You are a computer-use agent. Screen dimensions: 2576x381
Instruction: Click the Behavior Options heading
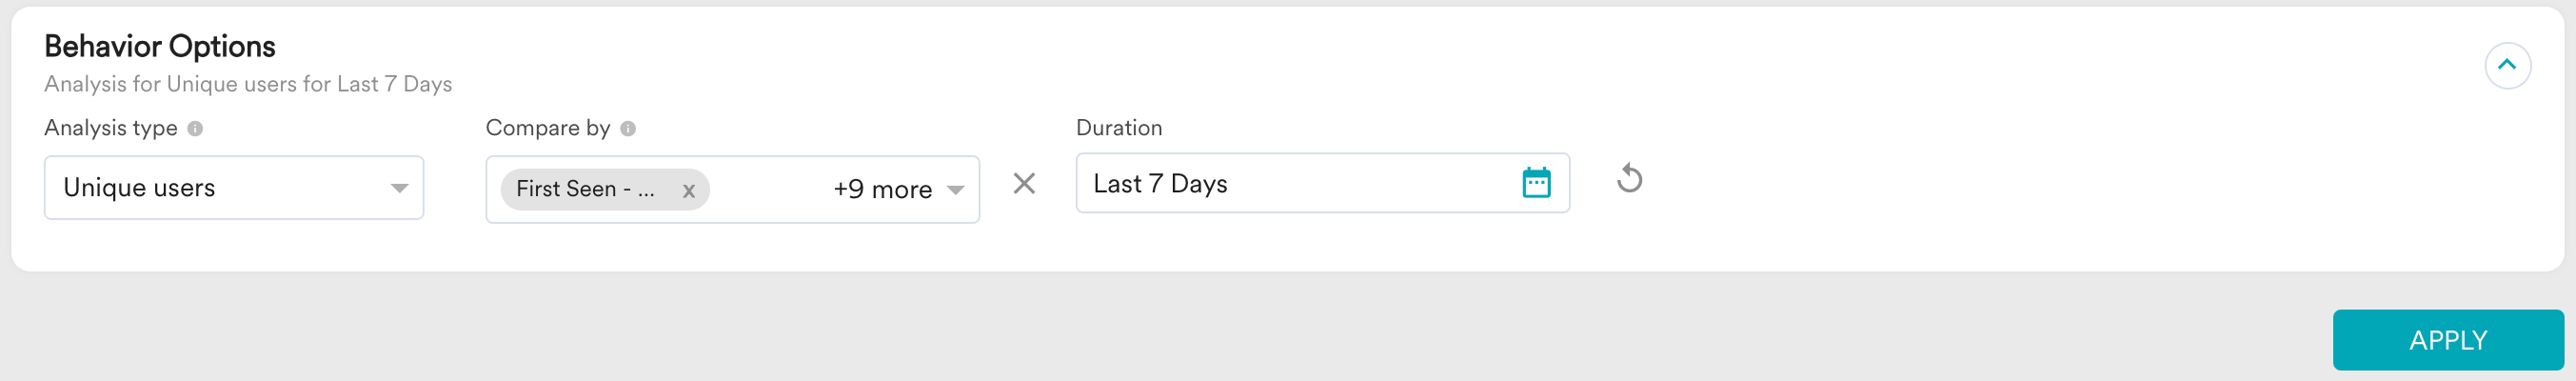pos(160,46)
